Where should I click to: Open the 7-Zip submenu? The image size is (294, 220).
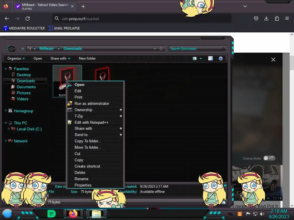(x=96, y=116)
